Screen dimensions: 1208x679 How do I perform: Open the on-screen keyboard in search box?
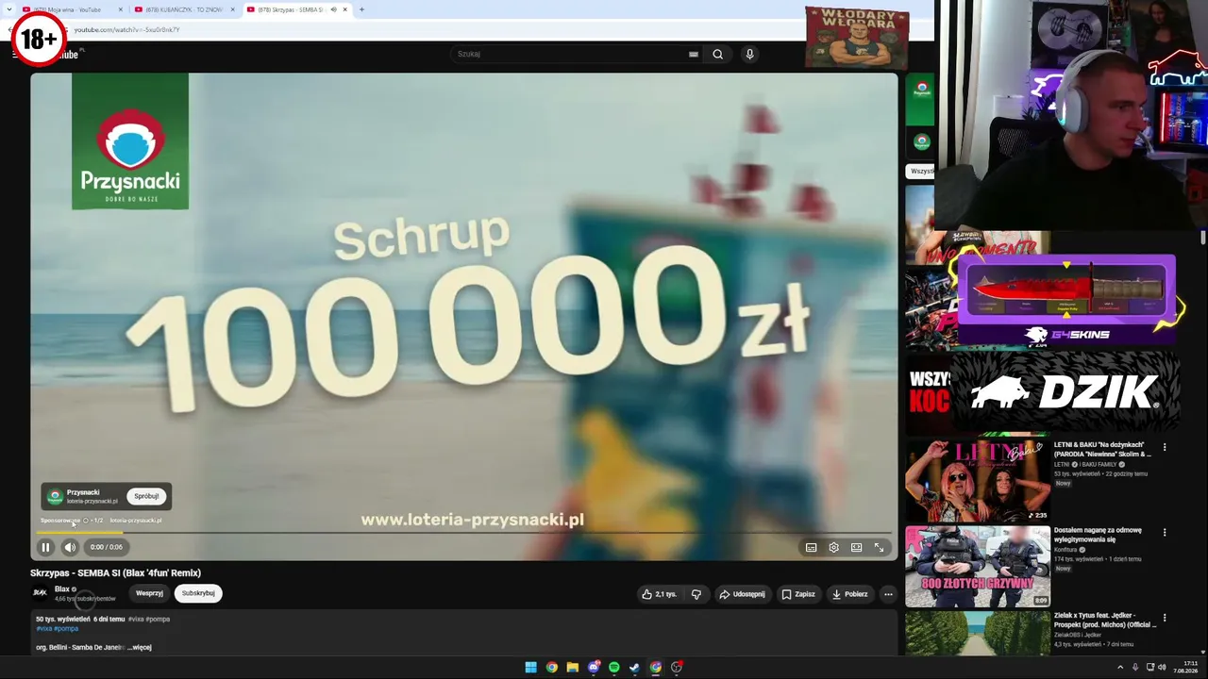coord(694,54)
